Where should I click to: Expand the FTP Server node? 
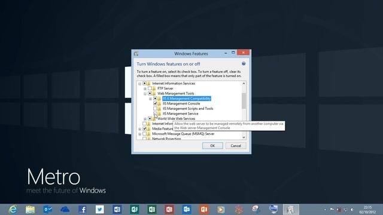145,89
